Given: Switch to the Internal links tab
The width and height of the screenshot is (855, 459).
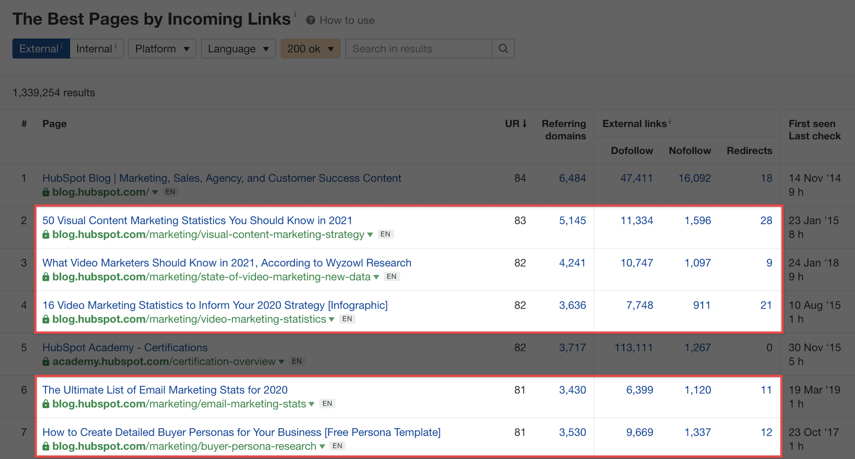Looking at the screenshot, I should [97, 49].
